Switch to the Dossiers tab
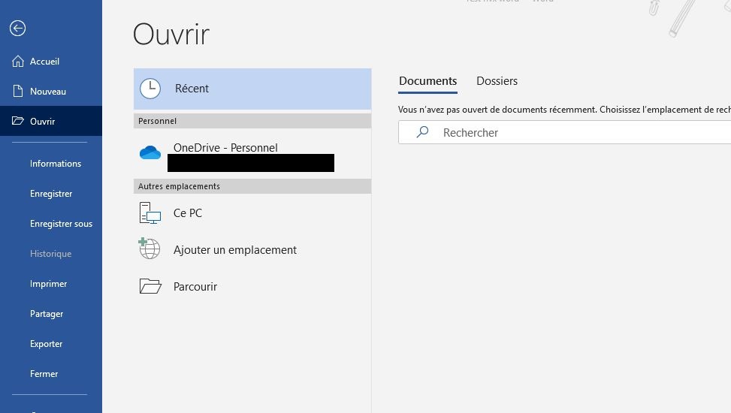731x413 pixels. [x=497, y=81]
